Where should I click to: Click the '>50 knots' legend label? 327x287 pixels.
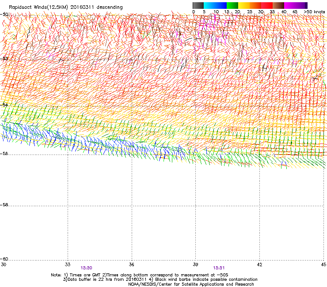[314, 12]
